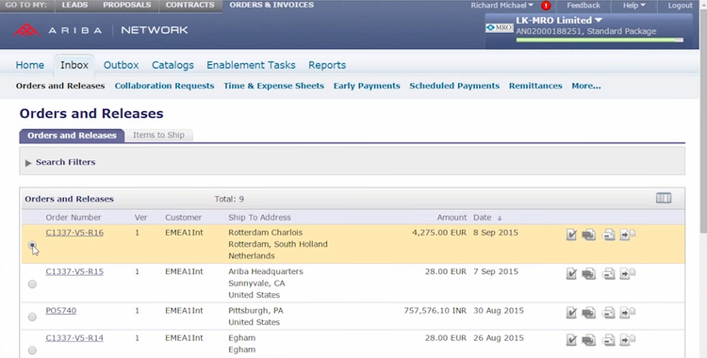The width and height of the screenshot is (707, 358).
Task: Click the printer-style icon in the C1337-V5-R16 row
Action: (x=609, y=235)
